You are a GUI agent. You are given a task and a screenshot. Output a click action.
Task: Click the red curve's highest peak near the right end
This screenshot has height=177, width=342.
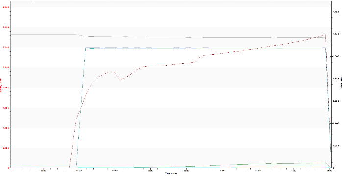pos(325,35)
